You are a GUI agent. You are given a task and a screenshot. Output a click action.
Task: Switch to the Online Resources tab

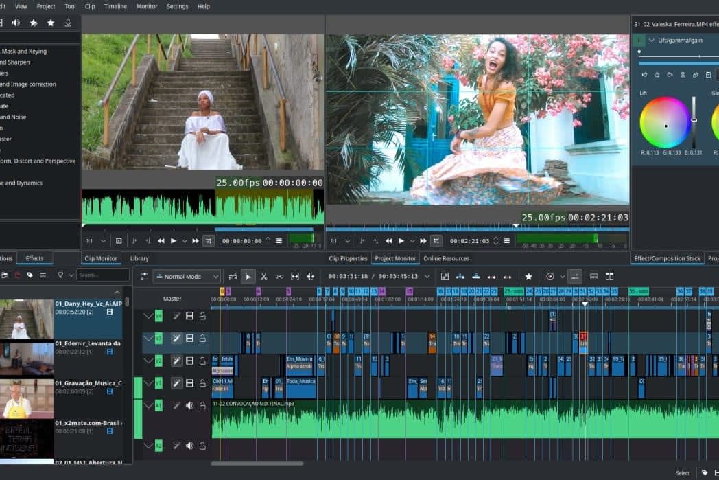click(x=446, y=258)
